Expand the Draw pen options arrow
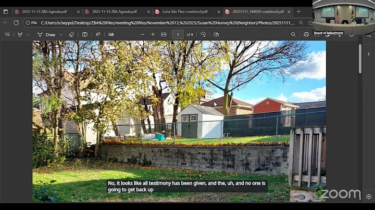The image size is (375, 210). tap(61, 35)
